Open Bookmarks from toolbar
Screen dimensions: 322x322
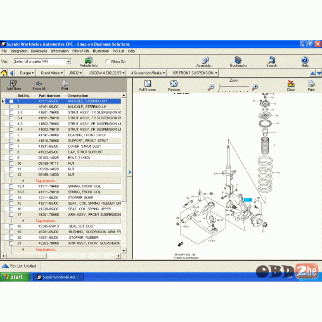(238, 62)
